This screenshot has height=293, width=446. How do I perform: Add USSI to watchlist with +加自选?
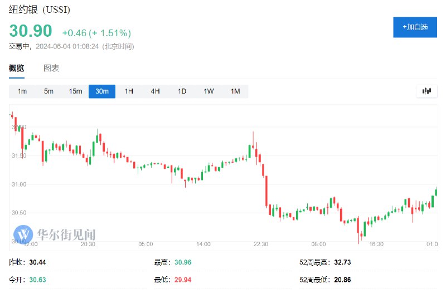tap(415, 27)
